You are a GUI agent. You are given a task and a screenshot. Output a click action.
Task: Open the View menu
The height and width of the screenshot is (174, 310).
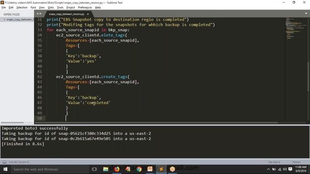[42, 8]
